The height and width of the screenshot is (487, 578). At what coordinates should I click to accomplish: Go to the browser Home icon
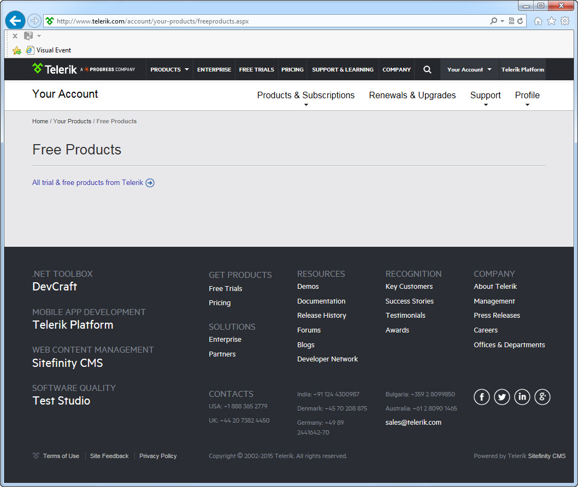click(538, 21)
